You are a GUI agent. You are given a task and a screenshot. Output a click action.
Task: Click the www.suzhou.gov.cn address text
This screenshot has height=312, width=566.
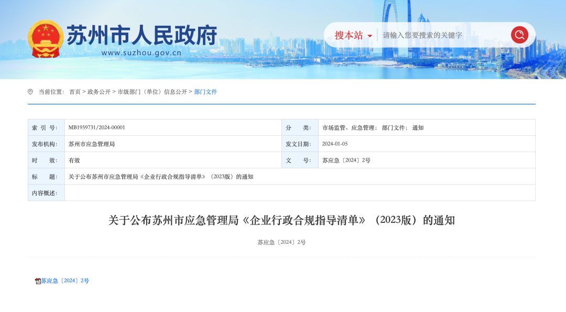(x=141, y=53)
